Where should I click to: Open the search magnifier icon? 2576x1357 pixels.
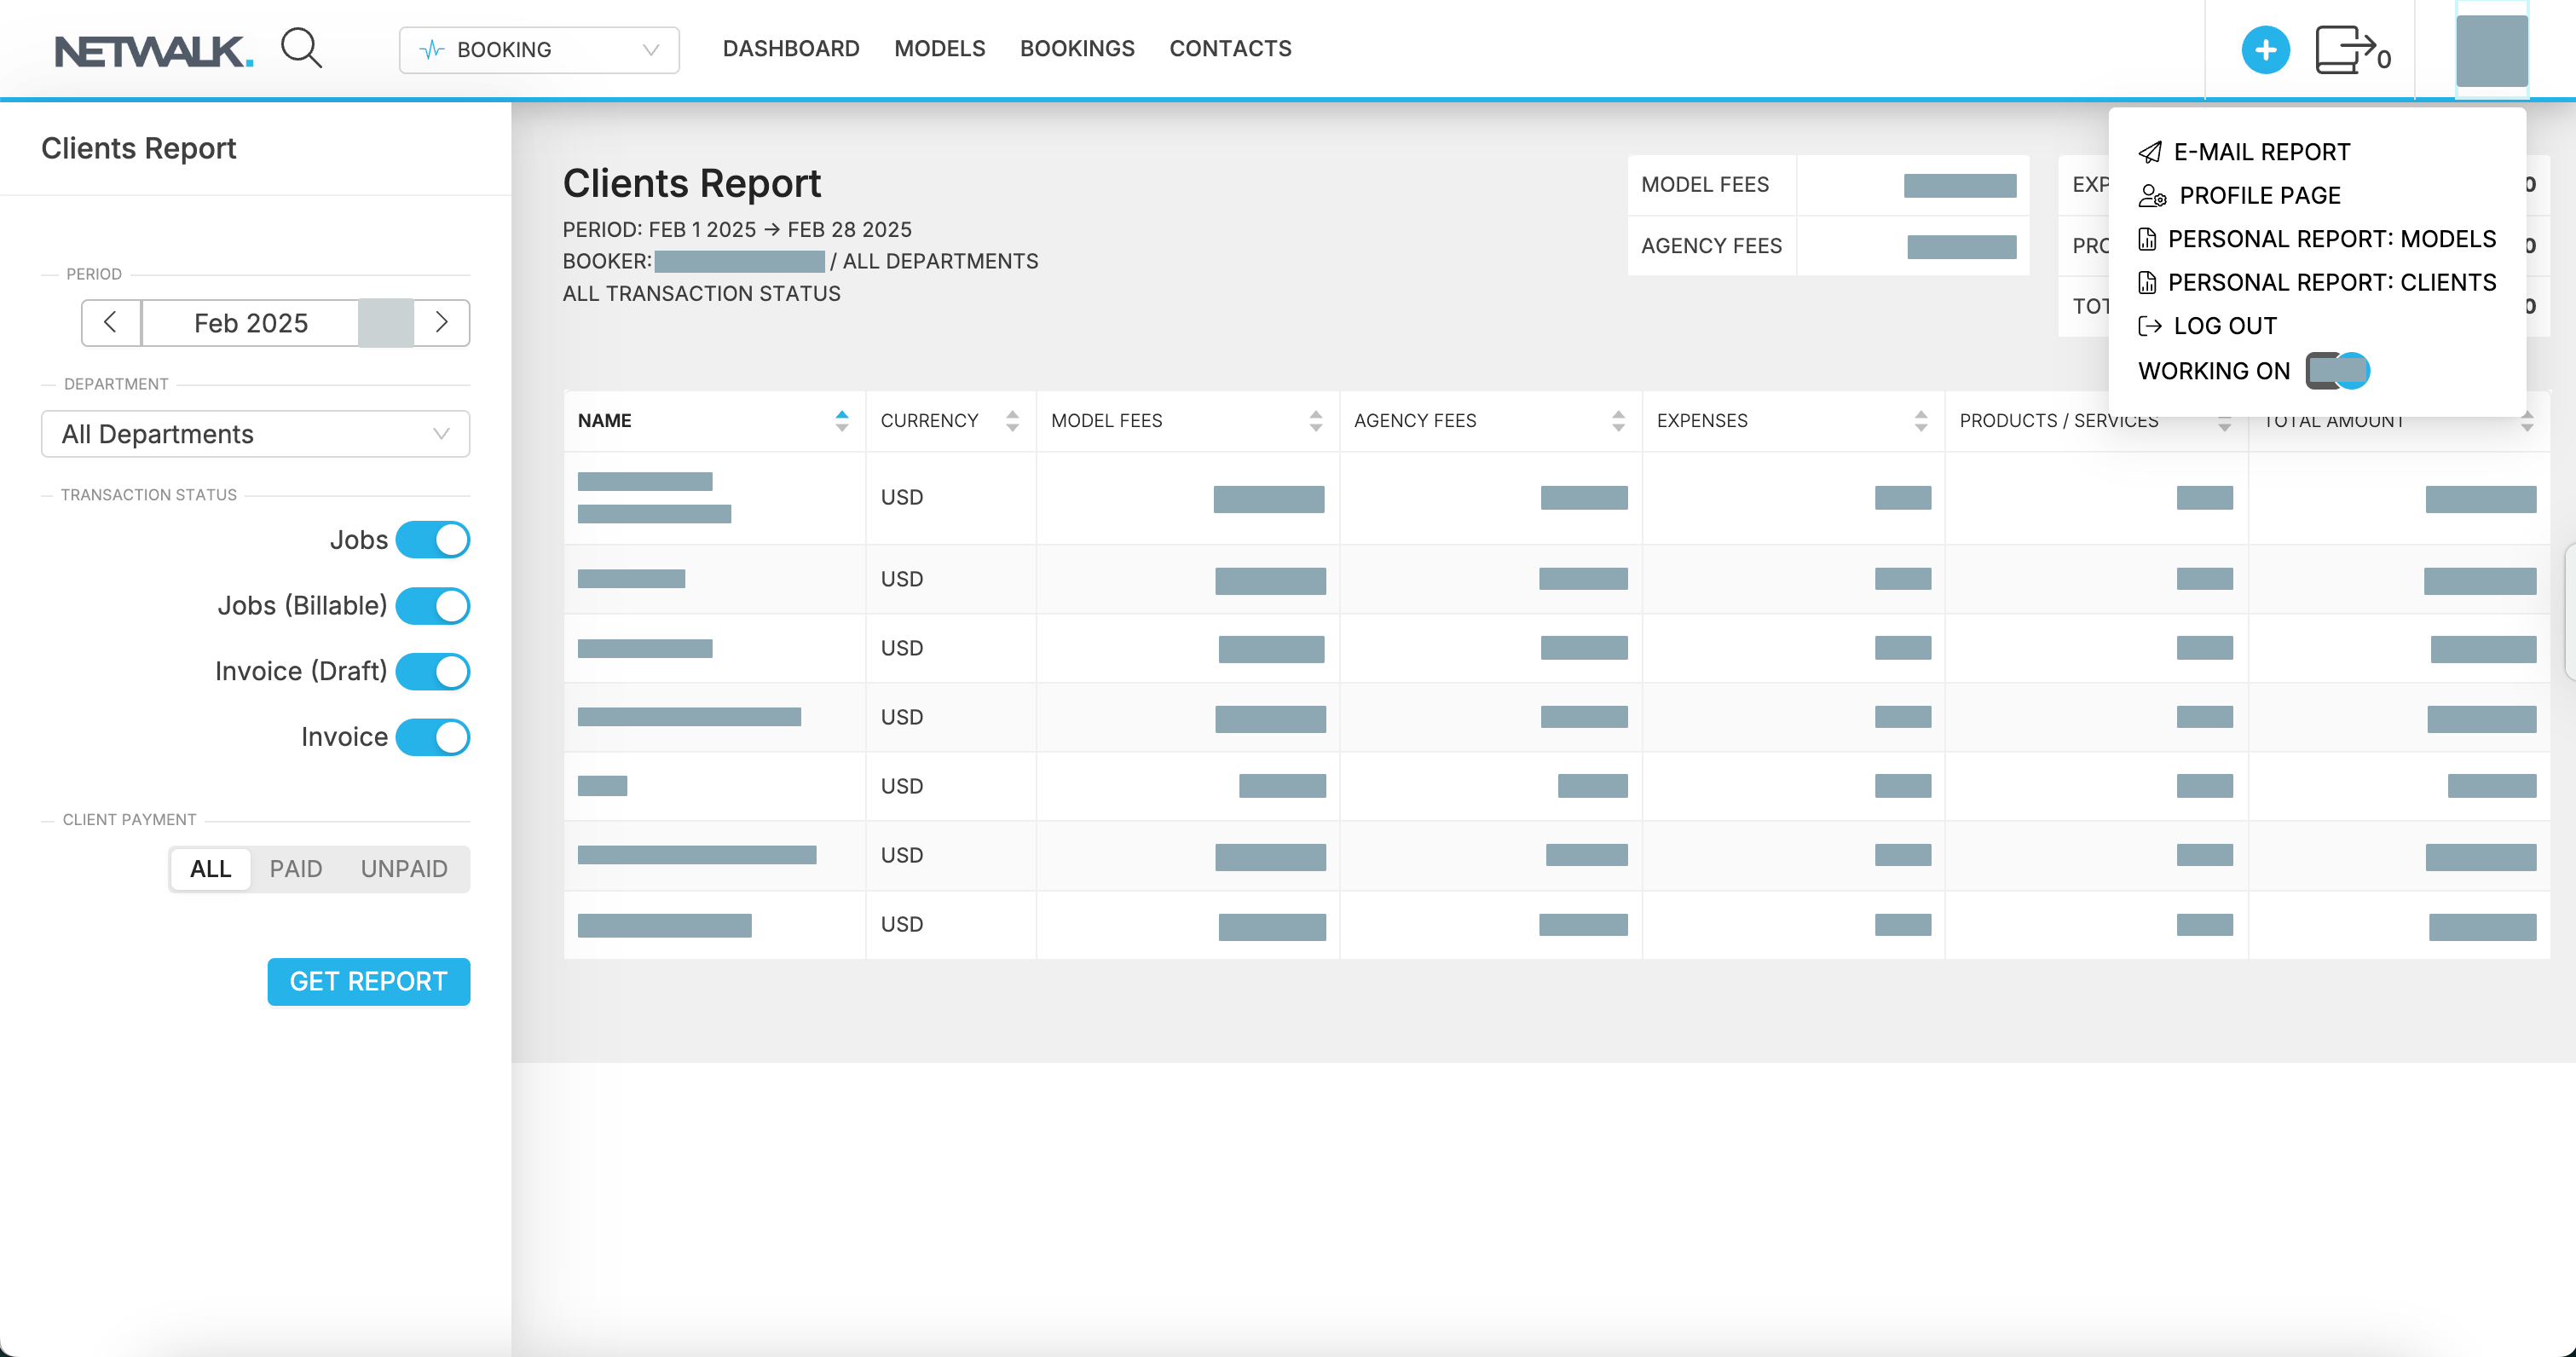301,48
